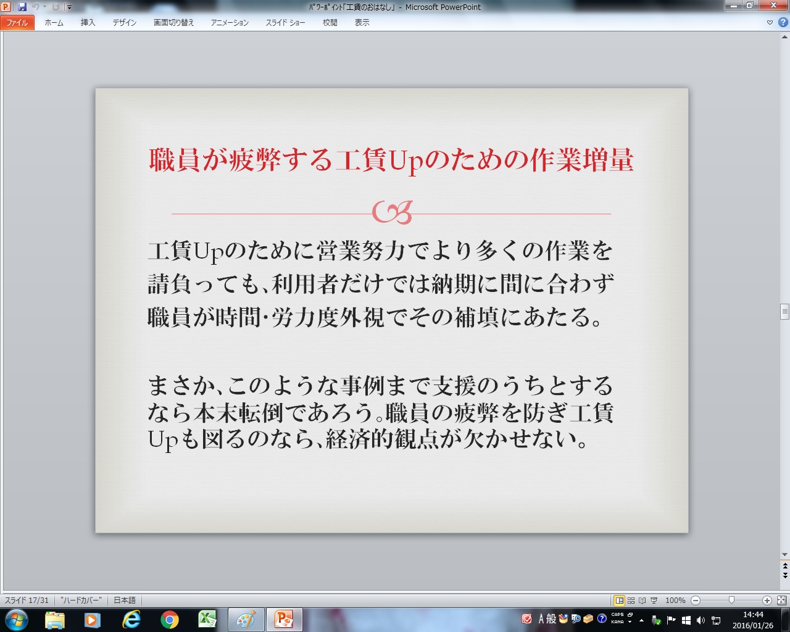
Task: Open Excel from taskbar
Action: [207, 620]
